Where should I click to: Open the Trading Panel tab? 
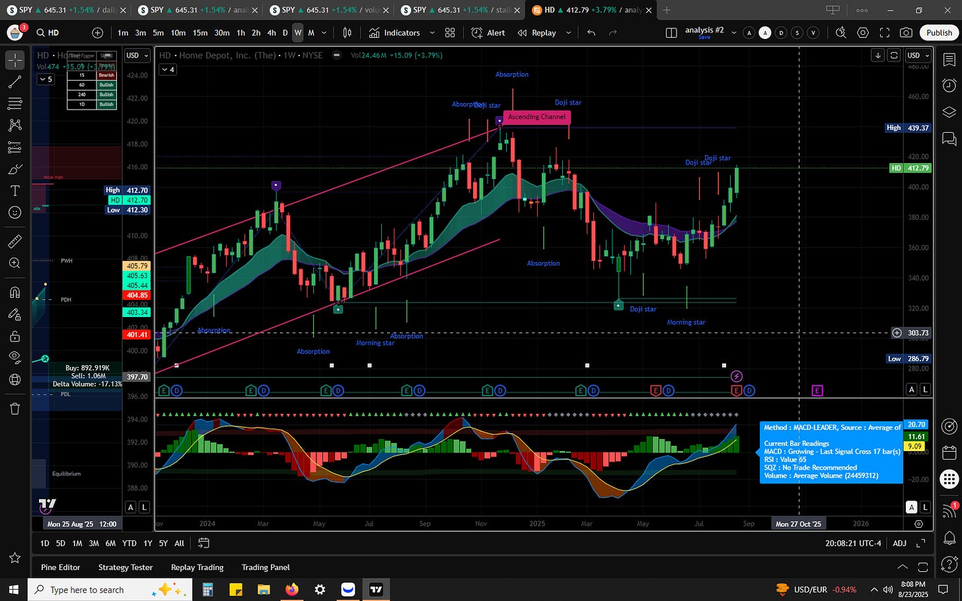266,567
